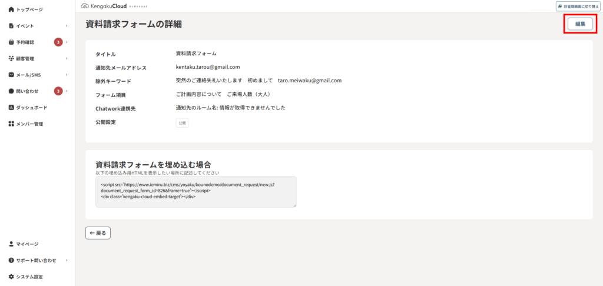Click the red badge on 予約確認
Image resolution: width=603 pixels, height=286 pixels.
tap(58, 42)
